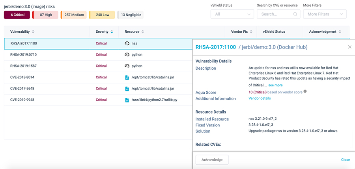Filter by 13 Negligible risks
This screenshot has width=355, height=169.
[131, 15]
